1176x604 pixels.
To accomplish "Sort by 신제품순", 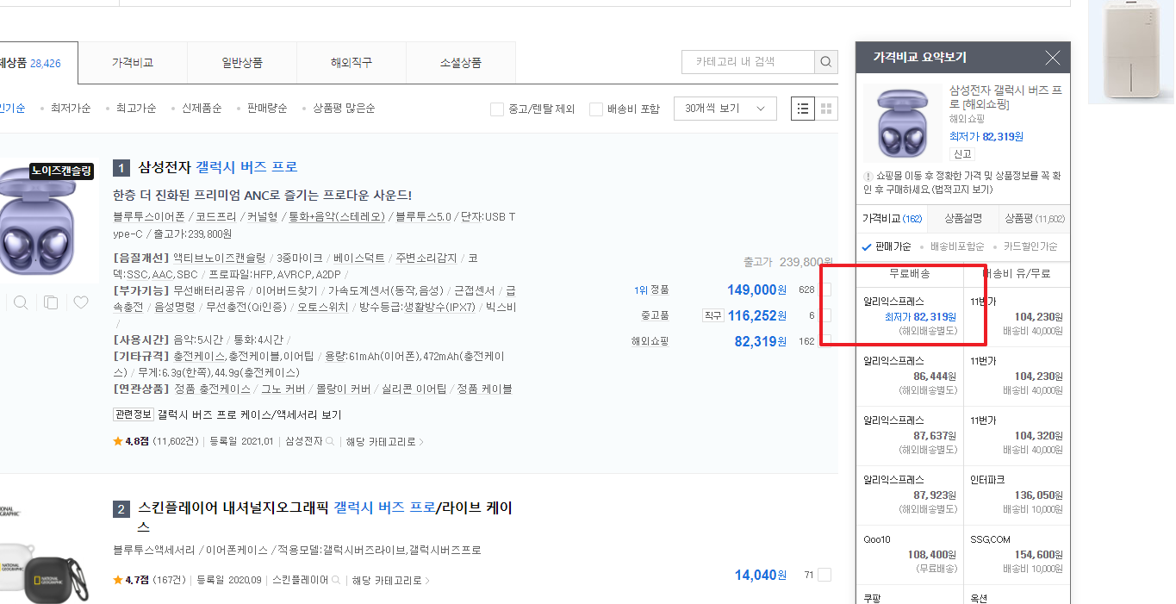I will (202, 109).
